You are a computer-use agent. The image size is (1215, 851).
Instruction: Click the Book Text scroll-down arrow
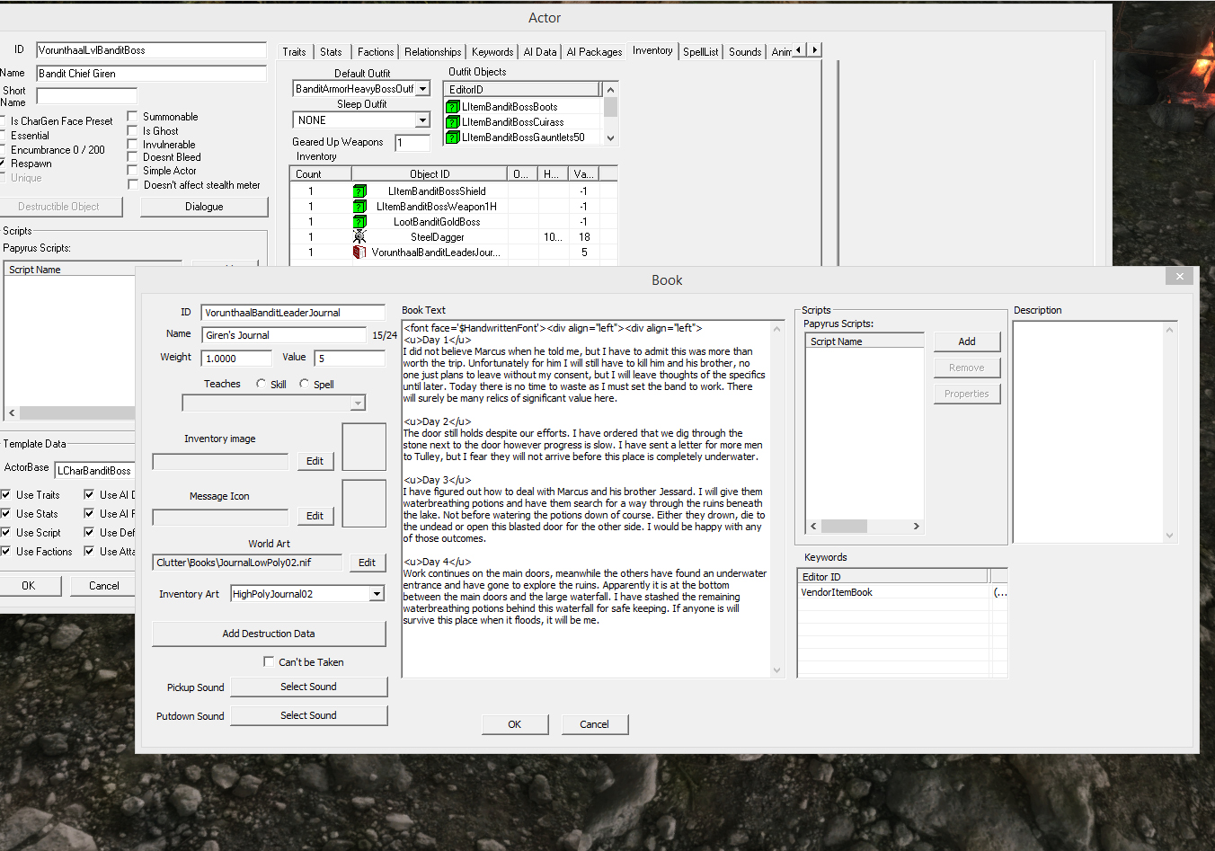(x=777, y=670)
